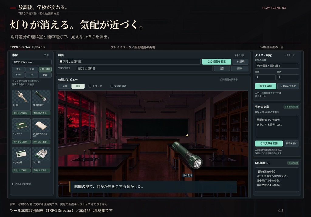Click the narration message box in preview
This screenshot has width=311, height=217.
[153, 187]
